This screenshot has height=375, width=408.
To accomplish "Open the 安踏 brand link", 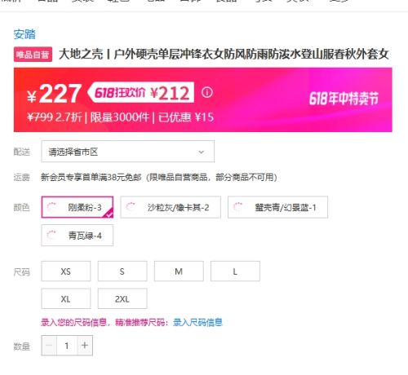I will point(24,34).
